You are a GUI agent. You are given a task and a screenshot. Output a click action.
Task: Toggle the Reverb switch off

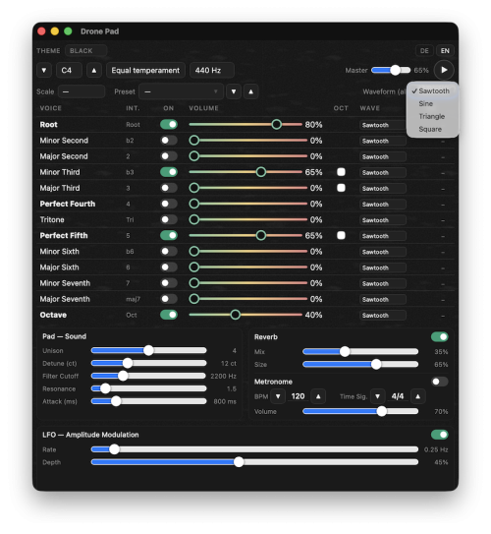(x=439, y=337)
